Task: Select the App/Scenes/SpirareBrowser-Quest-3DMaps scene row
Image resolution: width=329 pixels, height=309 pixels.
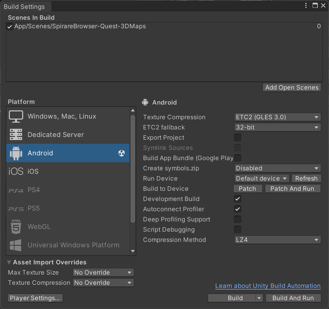Action: click(x=164, y=27)
